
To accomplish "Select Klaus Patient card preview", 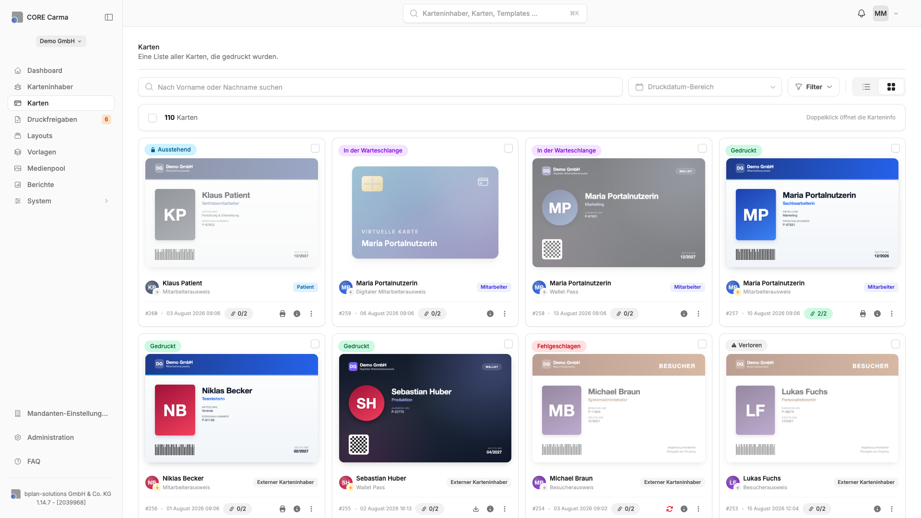I will [232, 212].
